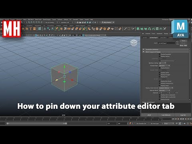
Task: Enable the Display Borders checkbox
Action: [x=160, y=68]
